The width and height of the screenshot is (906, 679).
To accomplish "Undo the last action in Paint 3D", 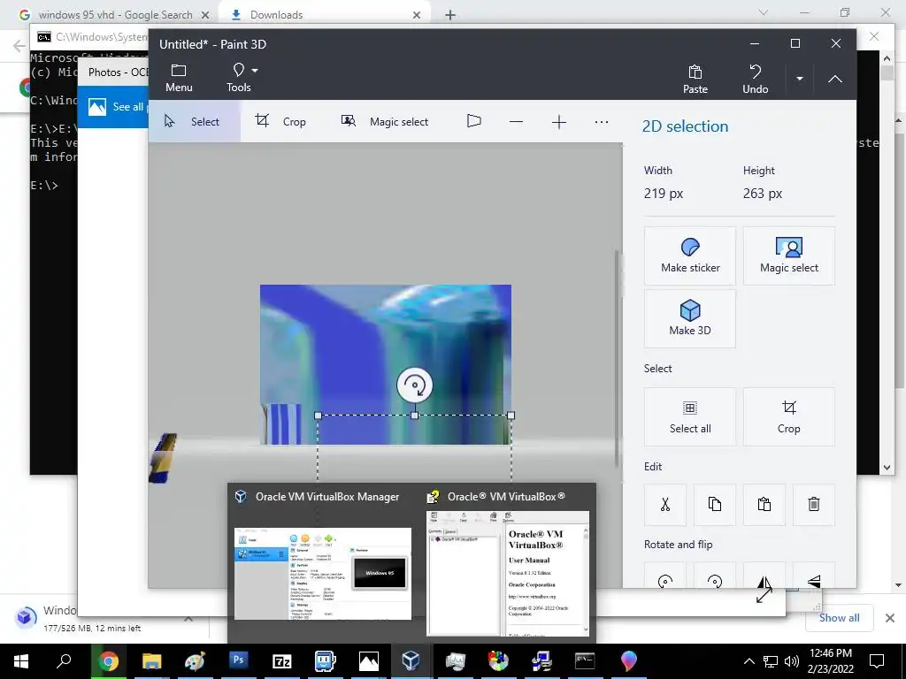I will (755, 79).
